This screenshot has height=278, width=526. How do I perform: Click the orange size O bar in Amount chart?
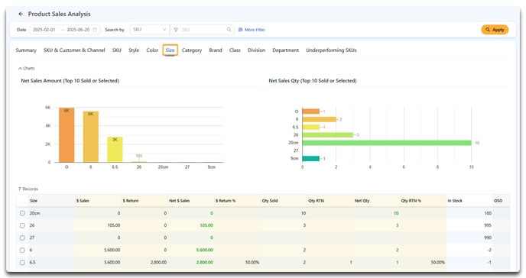point(67,135)
